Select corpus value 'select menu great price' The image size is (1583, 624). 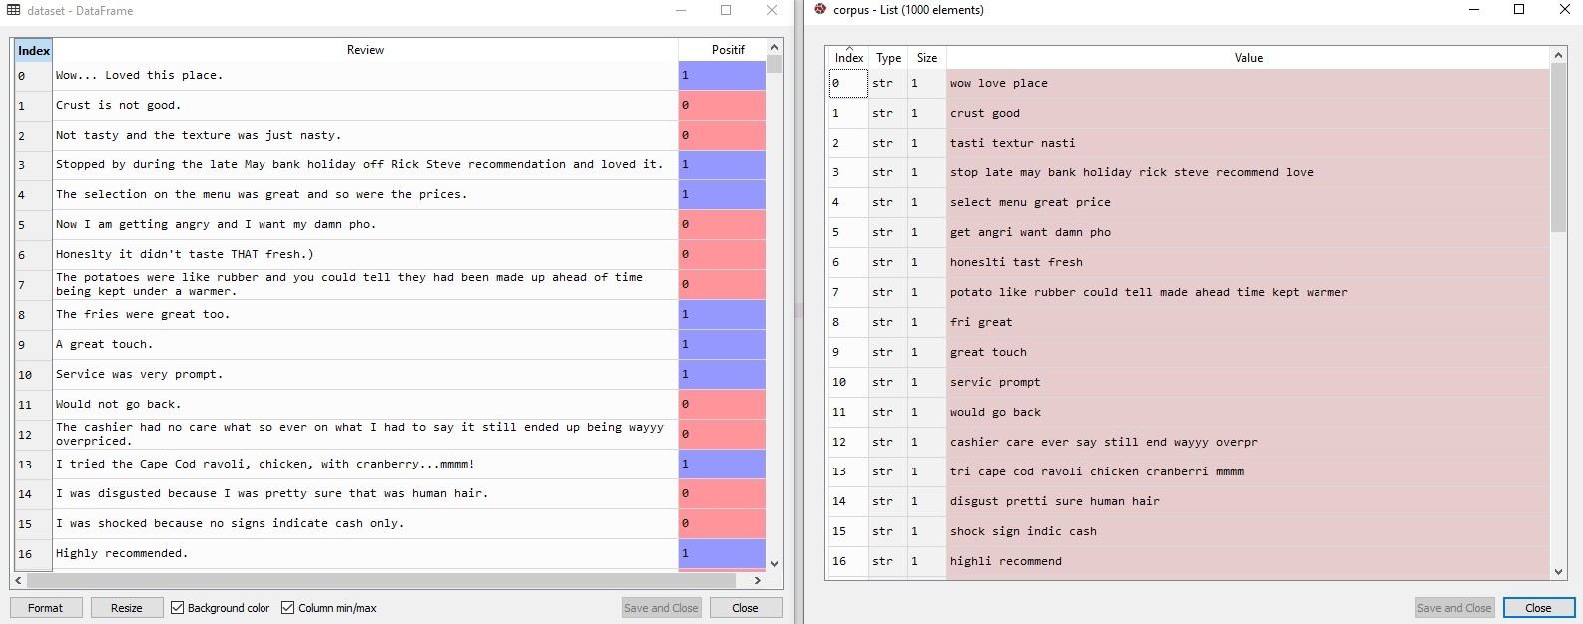coord(1248,203)
